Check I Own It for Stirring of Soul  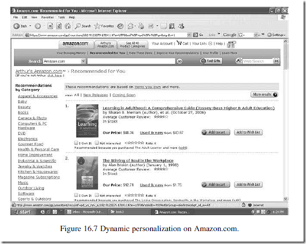pyautogui.click(x=76, y=195)
